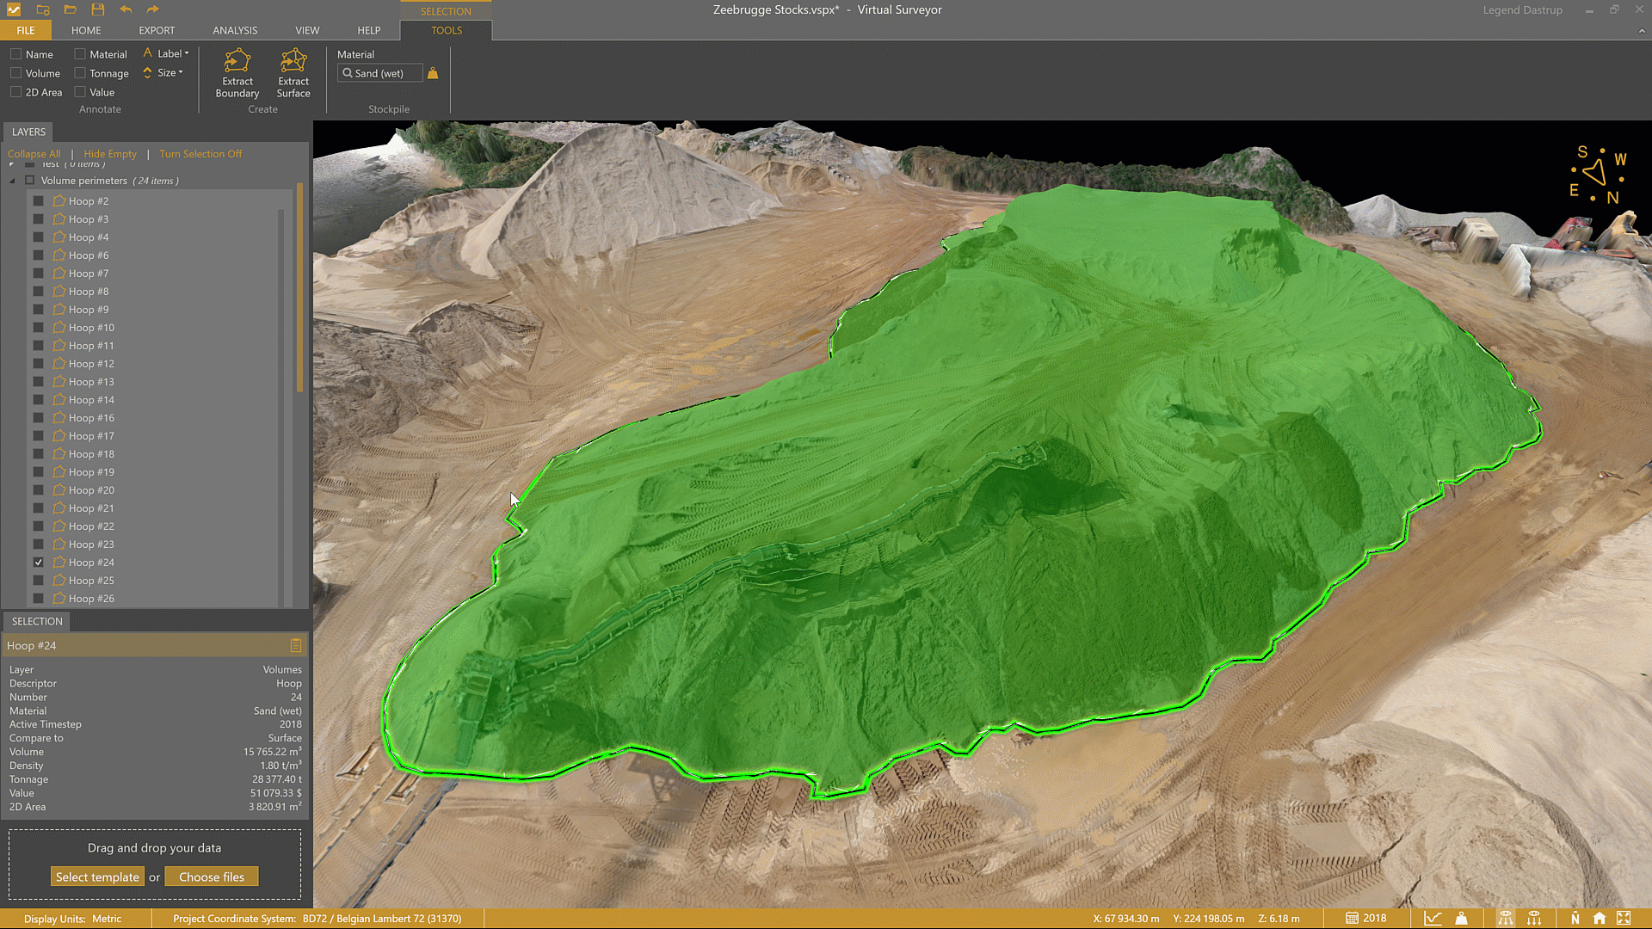Click the Choose files button
This screenshot has width=1652, height=929.
tap(212, 877)
